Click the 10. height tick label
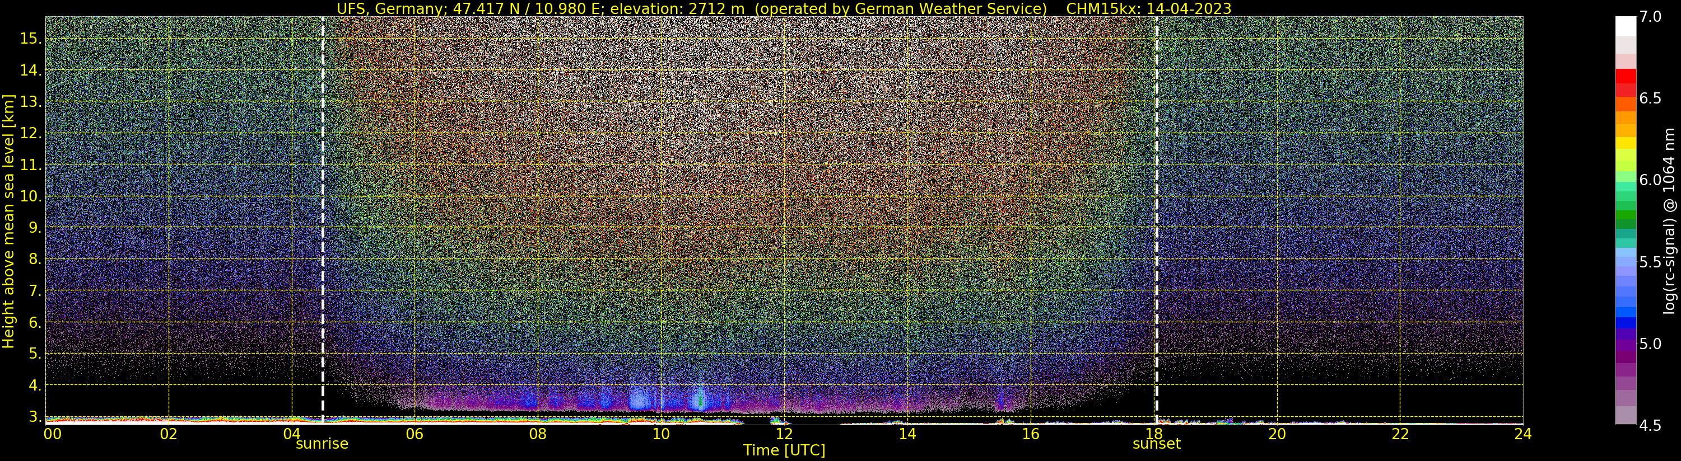 coord(31,196)
